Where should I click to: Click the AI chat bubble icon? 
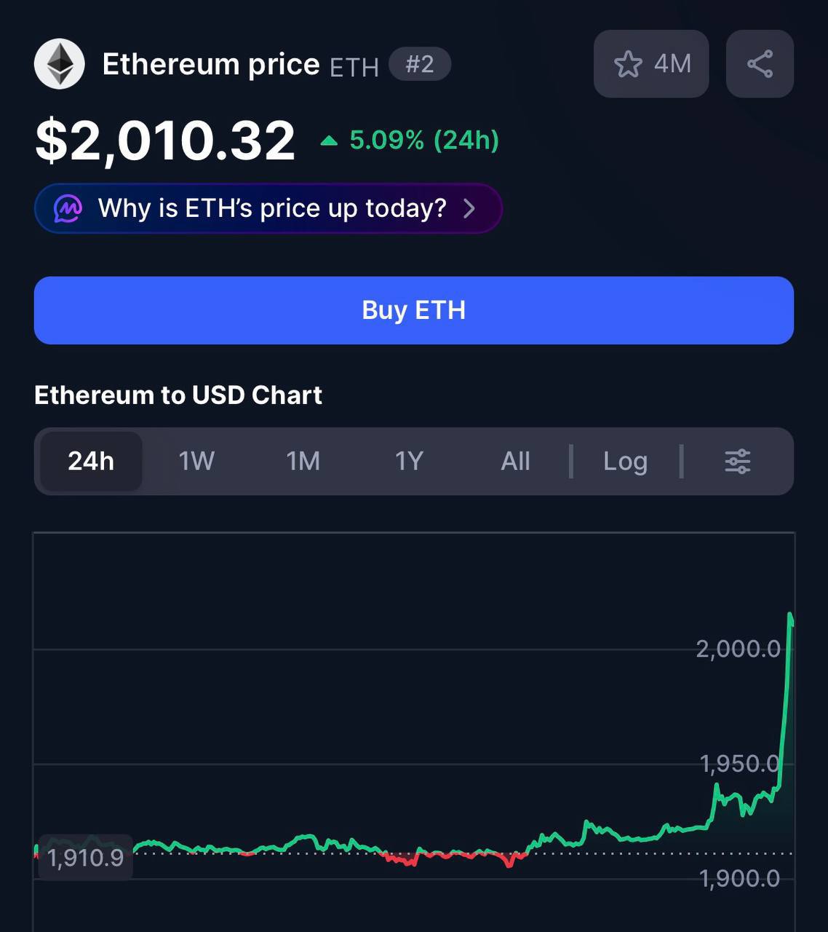68,209
